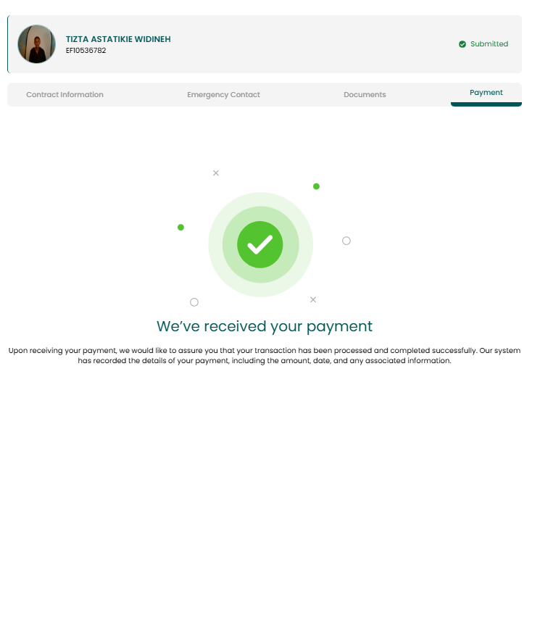Click the hollow gray circle right of checkmark

coord(346,241)
